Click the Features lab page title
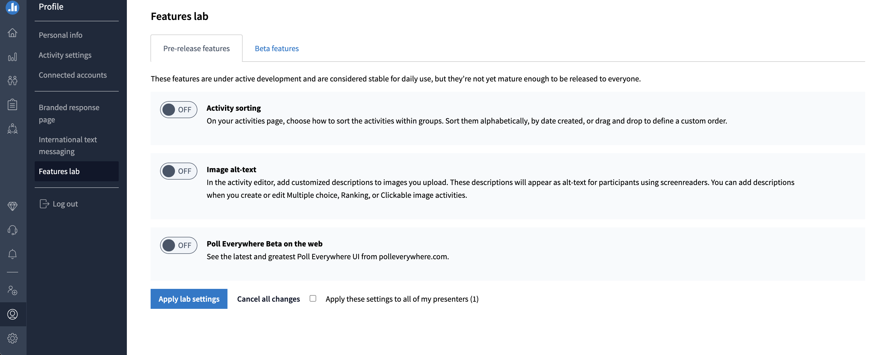Viewport: 888px width, 355px height. (x=180, y=16)
